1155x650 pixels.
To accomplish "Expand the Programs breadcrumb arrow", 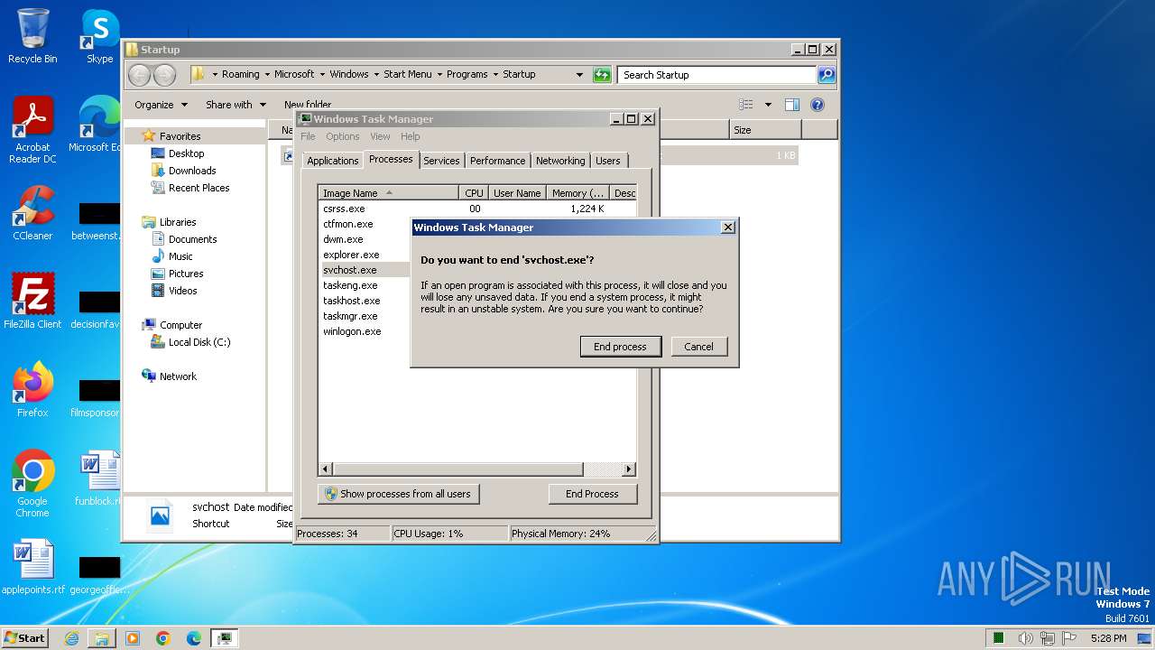I will click(x=495, y=75).
